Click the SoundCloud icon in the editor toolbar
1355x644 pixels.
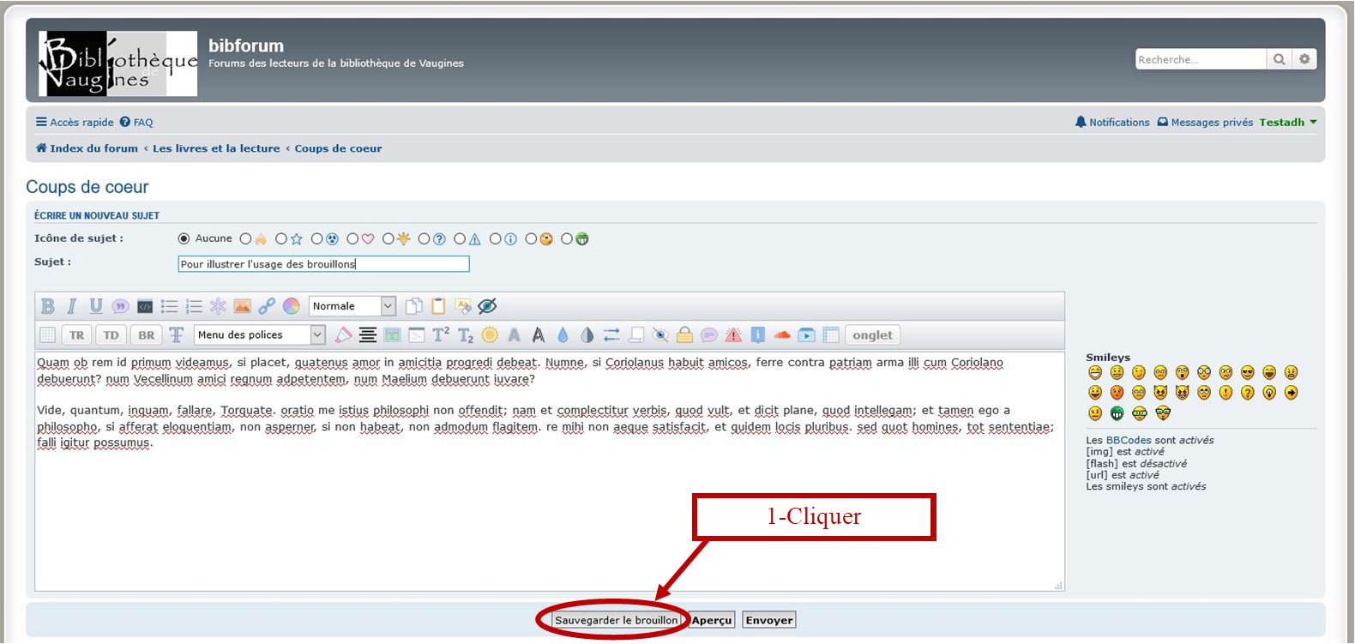(x=782, y=335)
